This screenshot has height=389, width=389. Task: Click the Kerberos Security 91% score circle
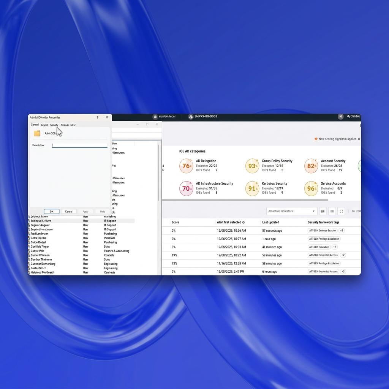252,188
